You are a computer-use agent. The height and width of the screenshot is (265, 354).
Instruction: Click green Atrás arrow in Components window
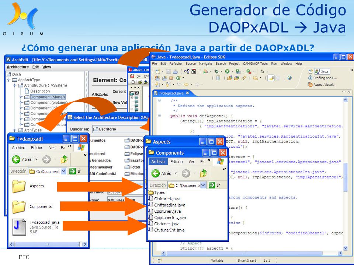pos(155,173)
